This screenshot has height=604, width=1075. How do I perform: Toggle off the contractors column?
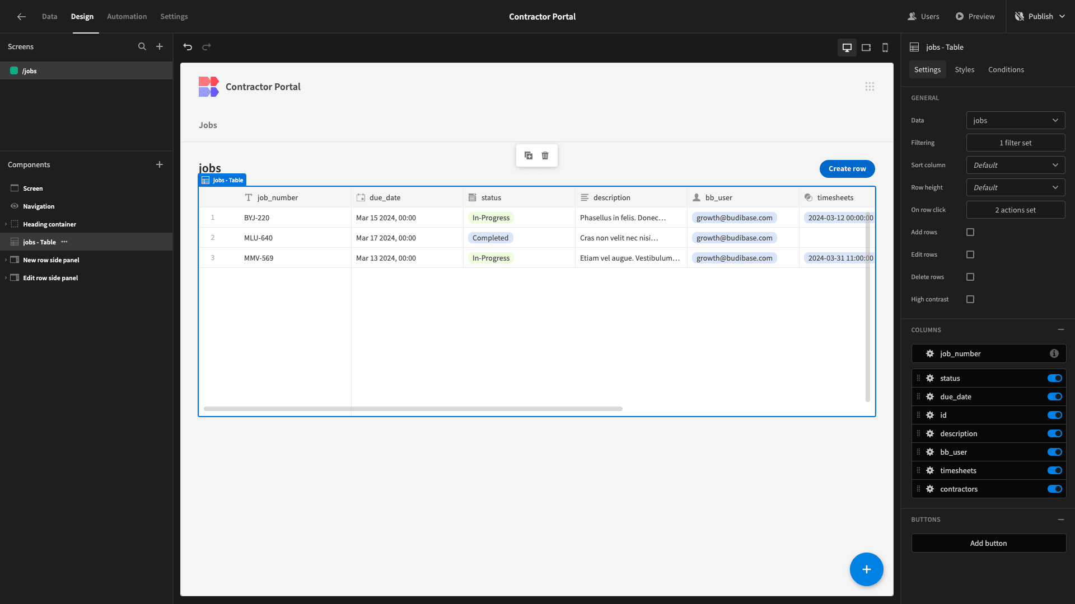point(1055,489)
